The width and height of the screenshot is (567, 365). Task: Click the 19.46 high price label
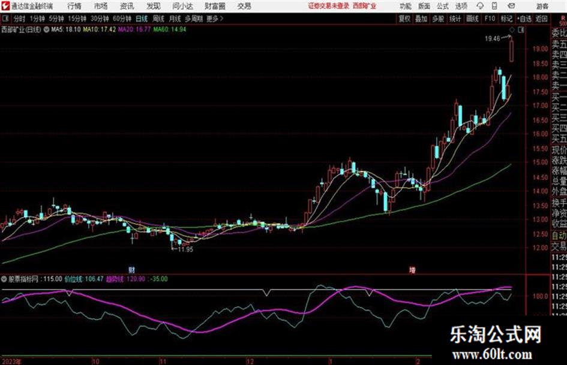pos(493,39)
